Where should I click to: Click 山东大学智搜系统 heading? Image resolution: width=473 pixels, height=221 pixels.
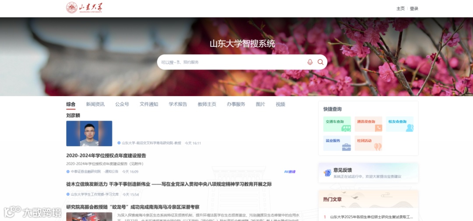pos(242,44)
